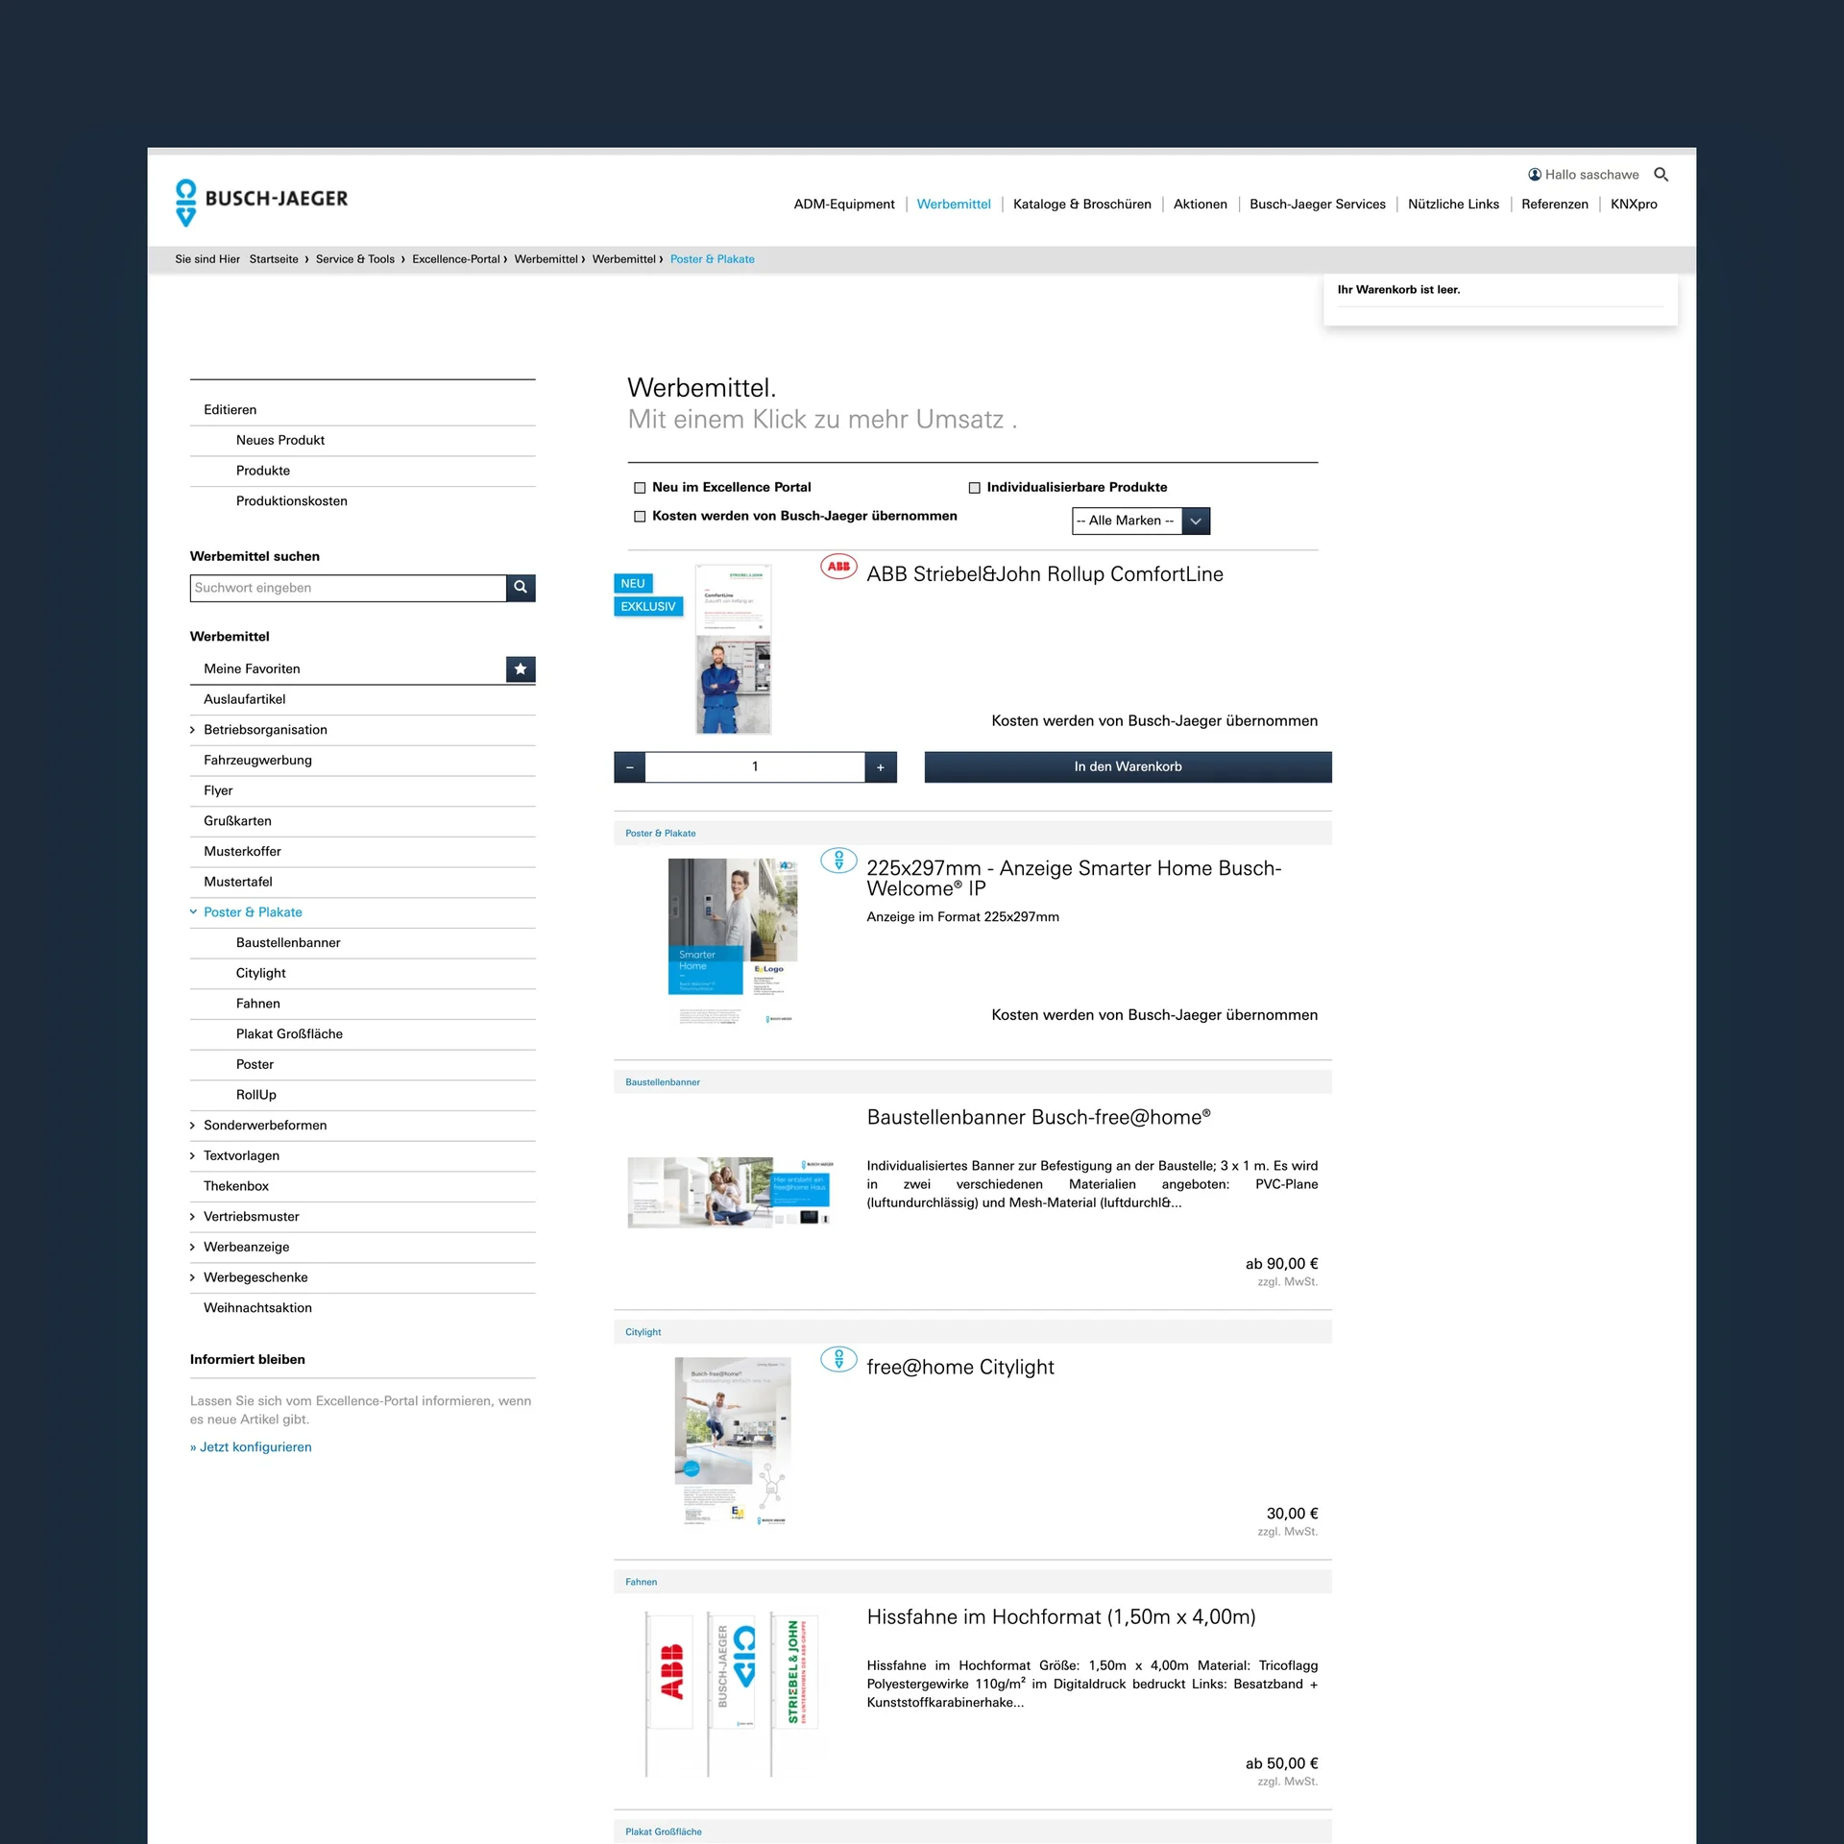1844x1844 pixels.
Task: Click the NEU badge on Rollup product
Action: 633,584
